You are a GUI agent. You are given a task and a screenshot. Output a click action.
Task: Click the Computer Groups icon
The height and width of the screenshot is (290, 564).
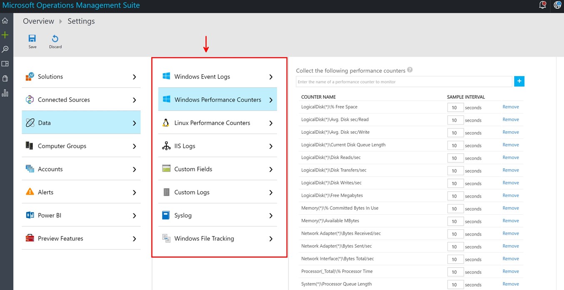coord(30,146)
